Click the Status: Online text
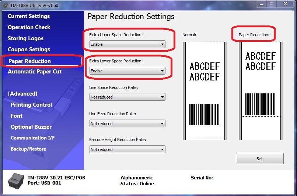This screenshot has width=297, height=196. (137, 184)
